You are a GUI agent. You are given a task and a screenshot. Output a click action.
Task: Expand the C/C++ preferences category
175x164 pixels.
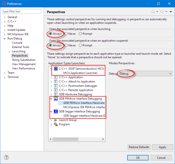[x=5, y=22]
